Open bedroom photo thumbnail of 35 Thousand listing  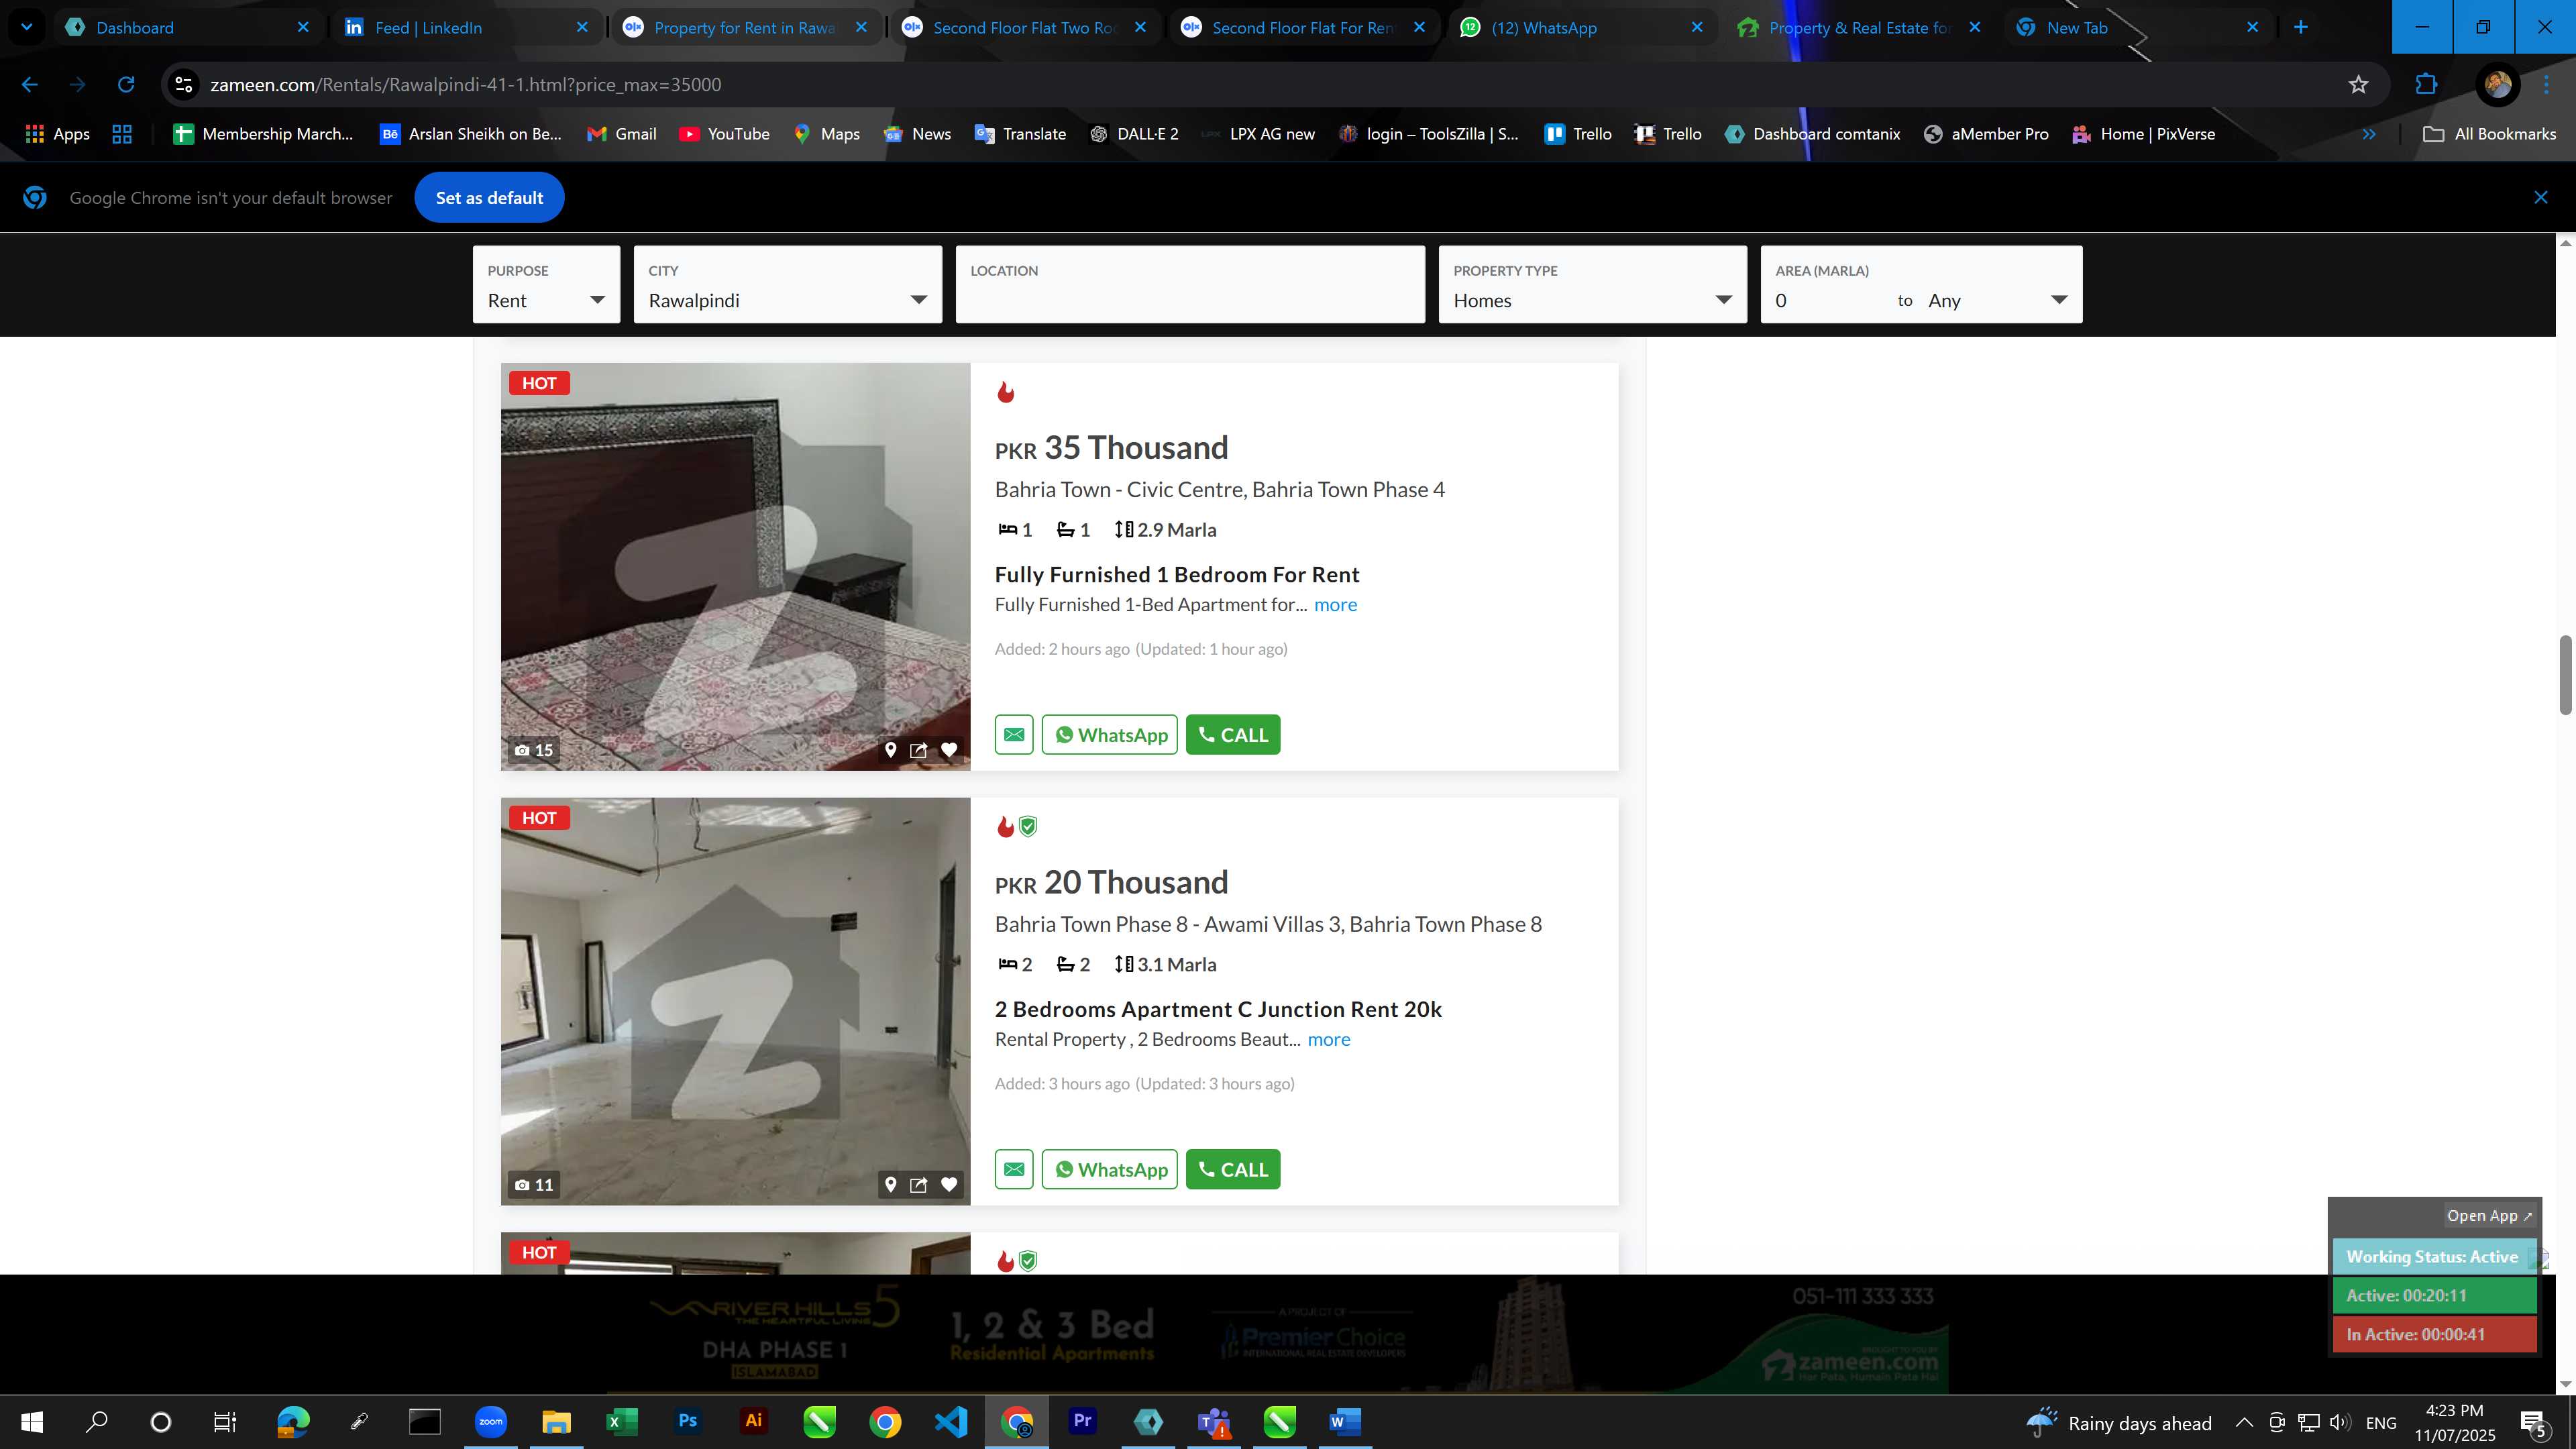(x=735, y=567)
